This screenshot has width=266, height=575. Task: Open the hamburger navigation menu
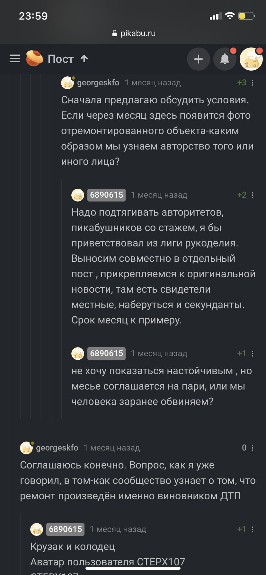click(15, 59)
